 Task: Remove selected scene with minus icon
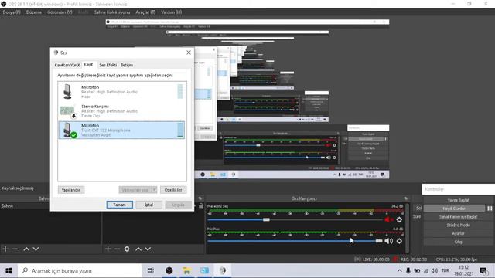(x=15, y=249)
